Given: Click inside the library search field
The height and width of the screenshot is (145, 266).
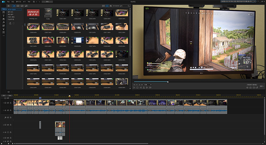Looking at the screenshot, I should tap(120, 6).
